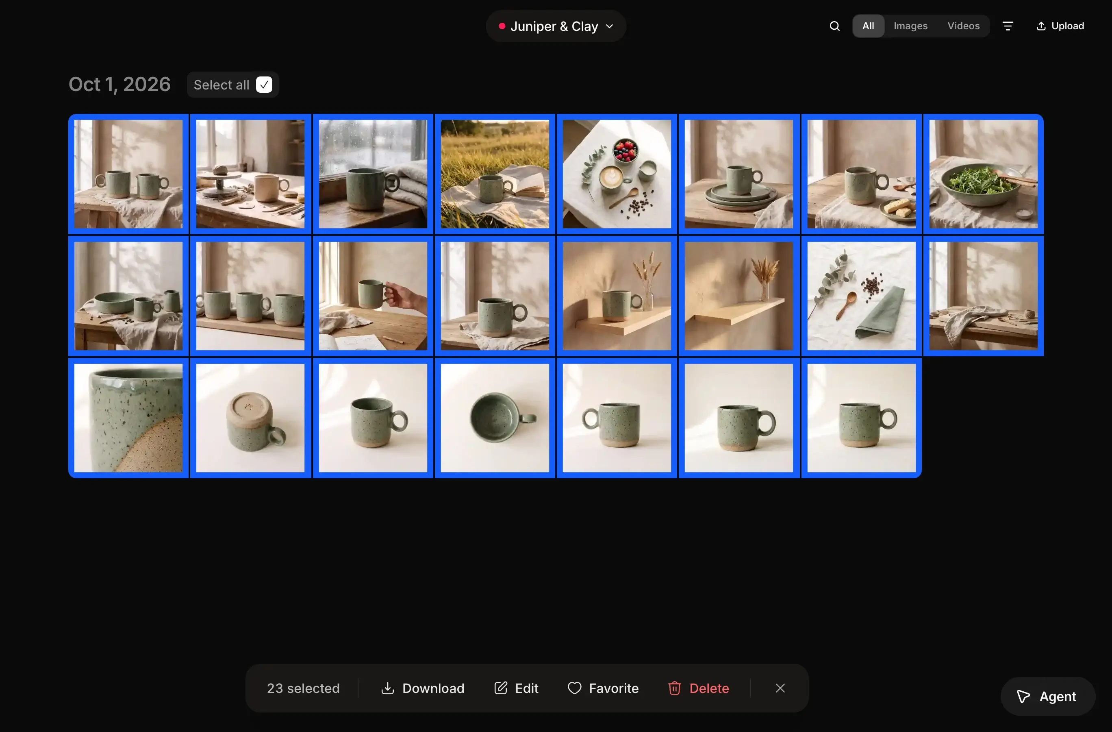Click the 23 selected count label

(303, 688)
